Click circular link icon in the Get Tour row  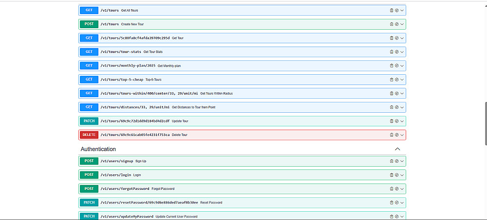(396, 38)
